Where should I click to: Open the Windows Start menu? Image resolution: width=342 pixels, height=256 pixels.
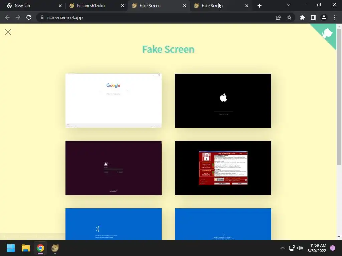coord(11,248)
